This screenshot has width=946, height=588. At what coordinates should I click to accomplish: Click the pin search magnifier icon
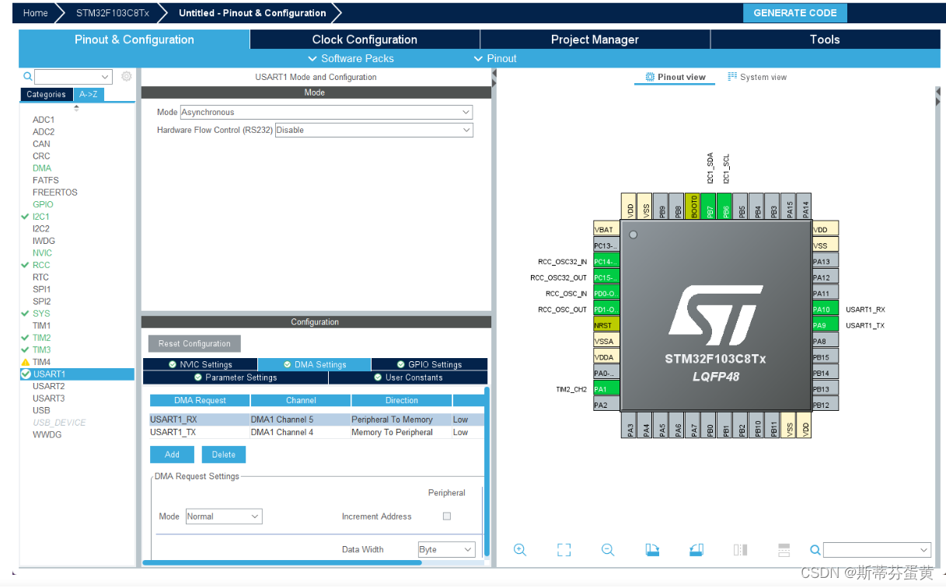point(815,550)
